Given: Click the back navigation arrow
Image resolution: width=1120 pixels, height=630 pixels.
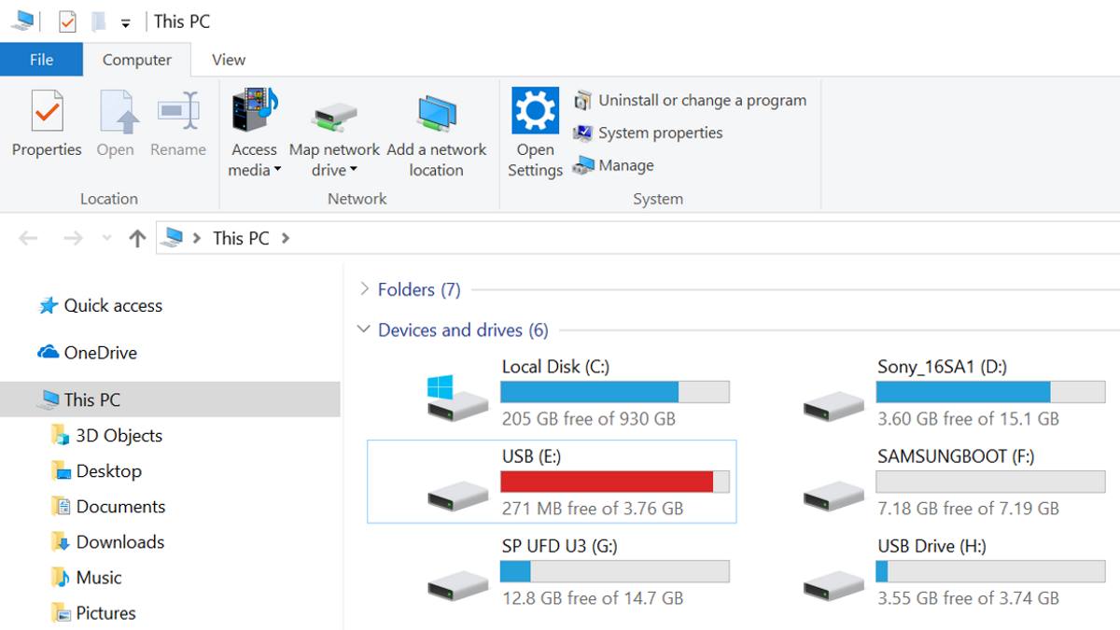Looking at the screenshot, I should pyautogui.click(x=28, y=238).
